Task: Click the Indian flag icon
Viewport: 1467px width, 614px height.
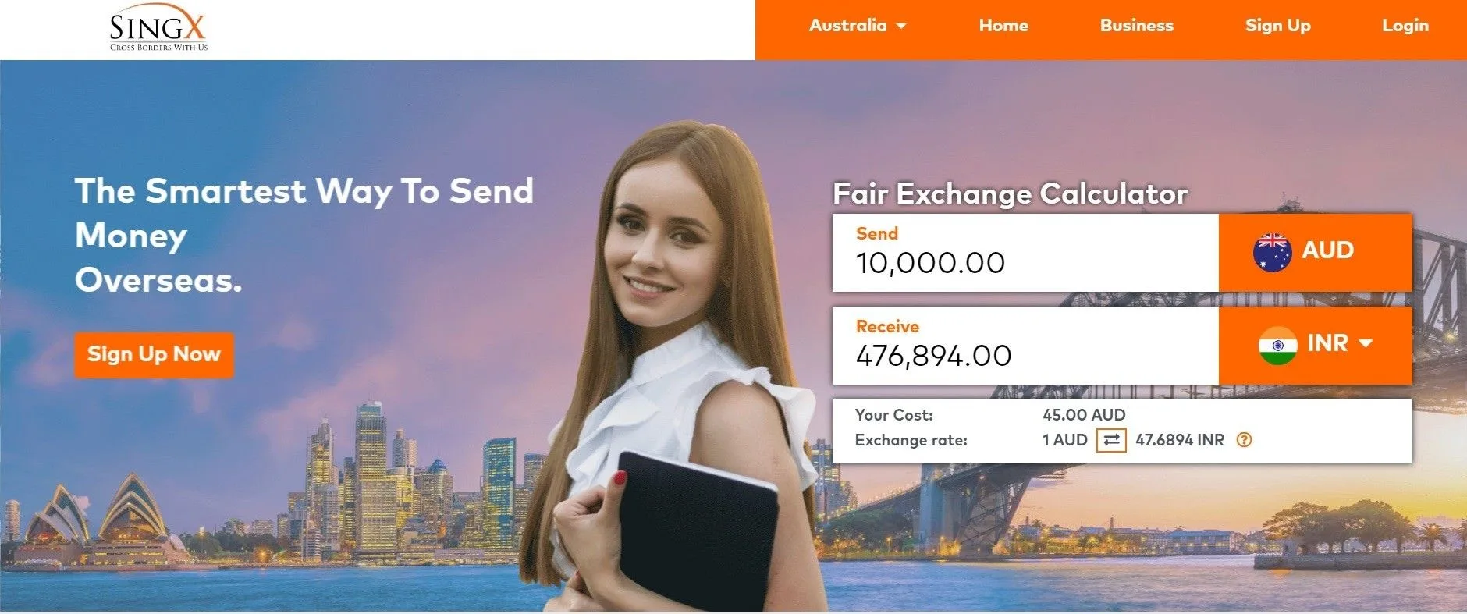Action: click(x=1277, y=345)
